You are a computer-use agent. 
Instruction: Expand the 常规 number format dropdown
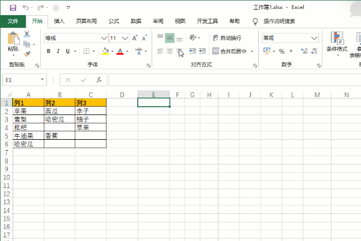pyautogui.click(x=314, y=38)
